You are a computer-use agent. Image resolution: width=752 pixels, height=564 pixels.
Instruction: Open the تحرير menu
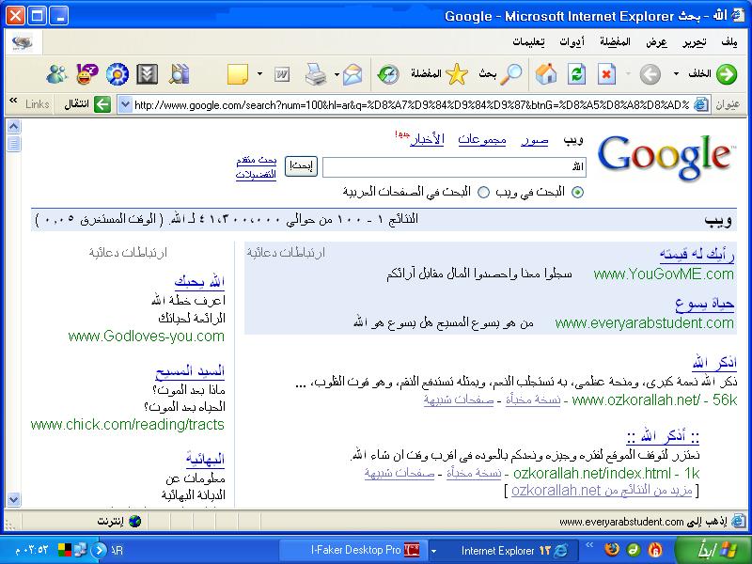pos(695,42)
